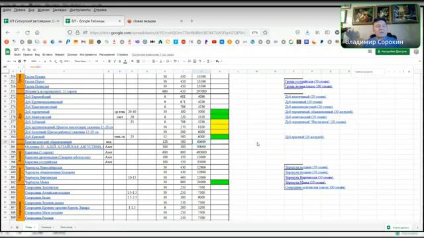Open the Gmail bookmark icon in the bookmarks bar
Viewport: 424px width, 238px height.
83,42
